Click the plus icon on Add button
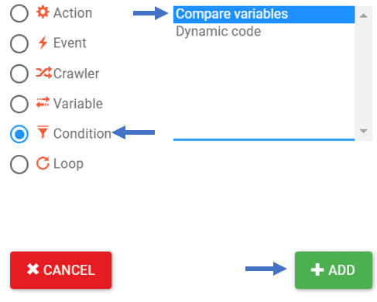 317,269
